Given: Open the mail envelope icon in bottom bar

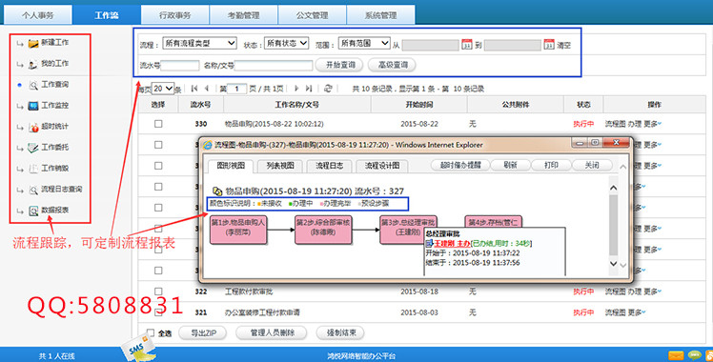Looking at the screenshot, I should [676, 355].
